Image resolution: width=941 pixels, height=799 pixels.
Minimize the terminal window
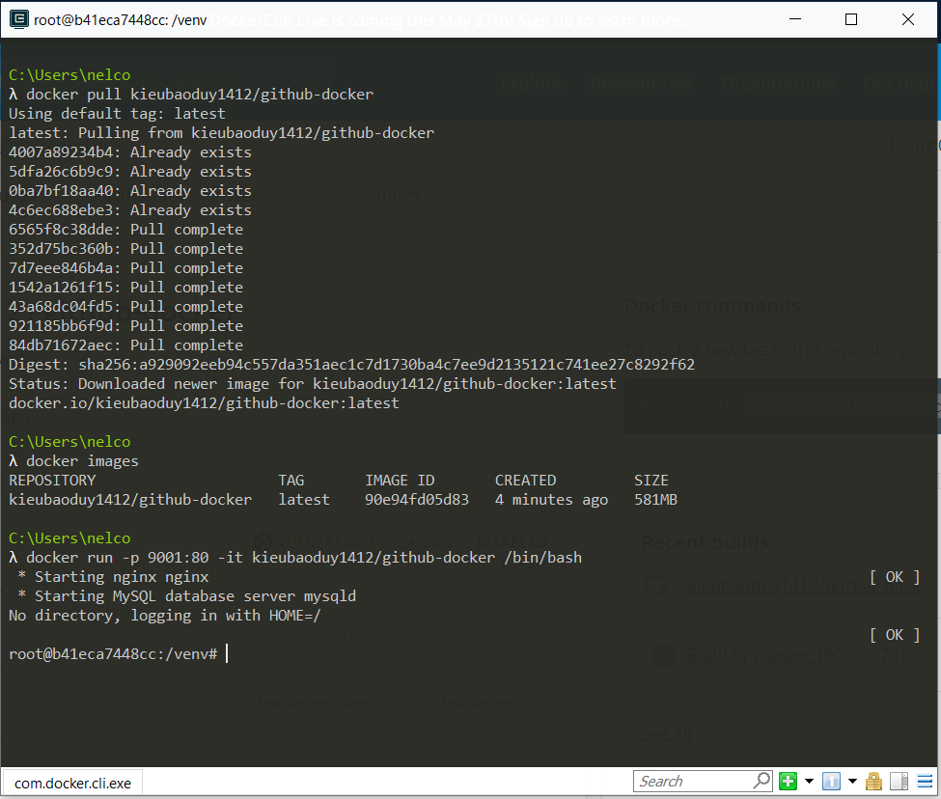click(x=795, y=19)
